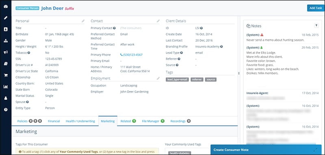Viewport: 325px width, 155px height.
Task: Click the SSN value 123-45-6789
Action: [54, 59]
